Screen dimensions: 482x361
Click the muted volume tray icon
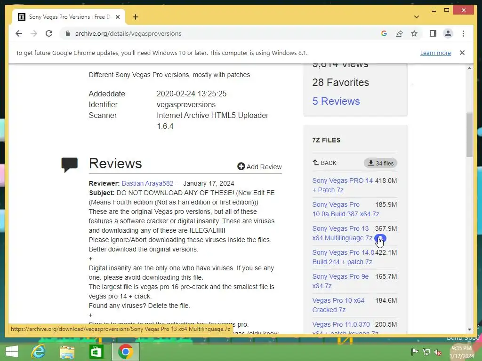(438, 352)
